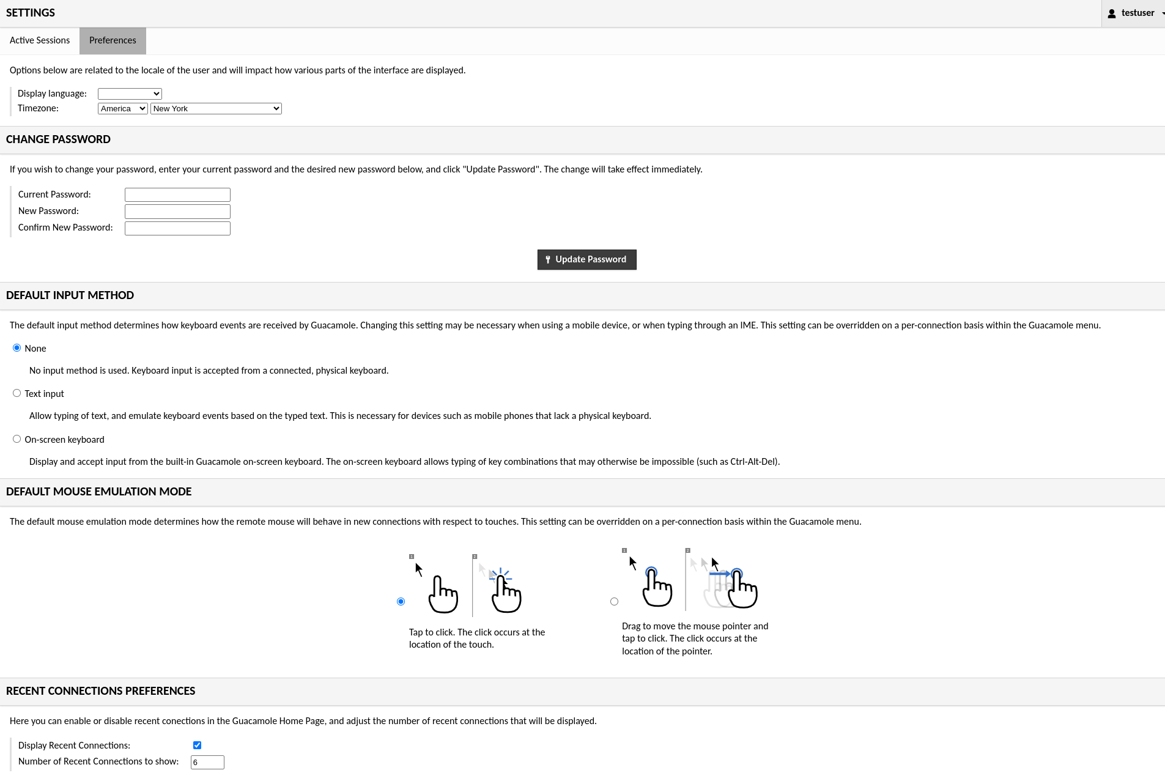The height and width of the screenshot is (781, 1165).
Task: Select the Text input radio button
Action: pos(17,393)
